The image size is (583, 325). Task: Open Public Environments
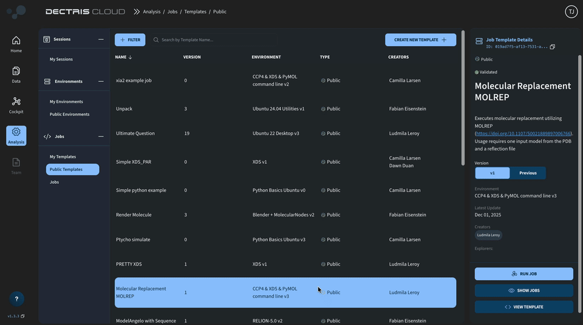pyautogui.click(x=69, y=114)
